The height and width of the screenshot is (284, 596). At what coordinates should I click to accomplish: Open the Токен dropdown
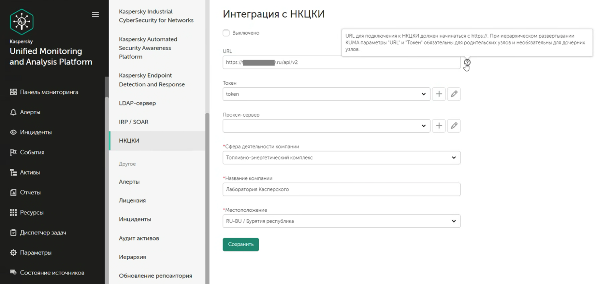326,94
